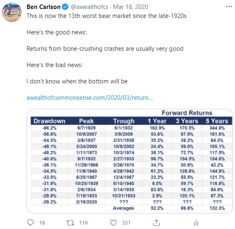Open the @awealthofcs handle link
Viewport: 235px width, 229px height.
89,7
